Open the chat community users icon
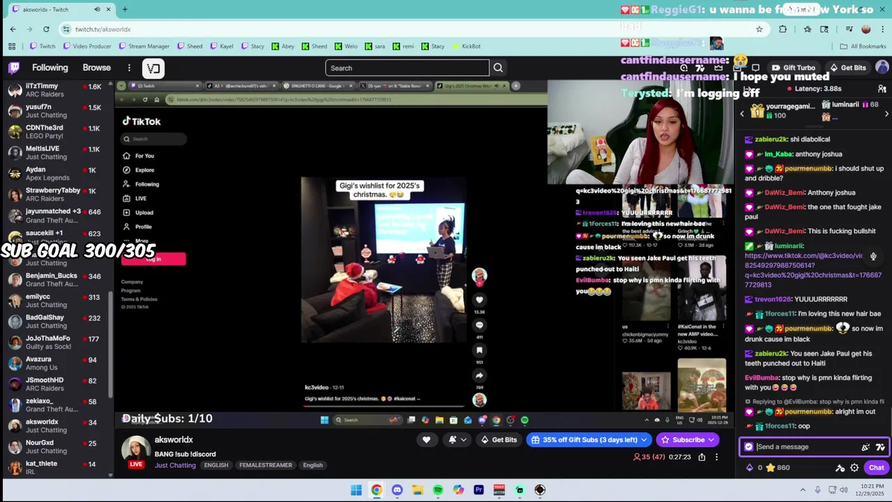This screenshot has height=502, width=892. coord(882,89)
